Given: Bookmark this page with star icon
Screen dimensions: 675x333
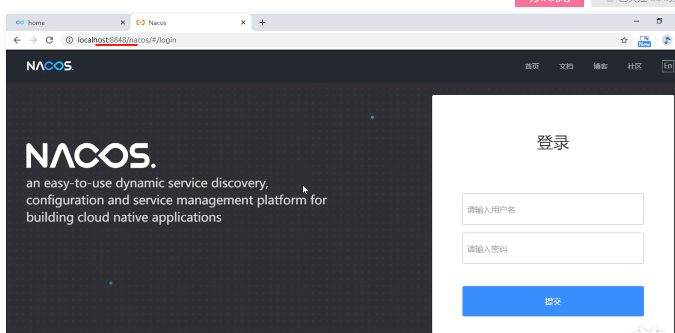Looking at the screenshot, I should 624,40.
